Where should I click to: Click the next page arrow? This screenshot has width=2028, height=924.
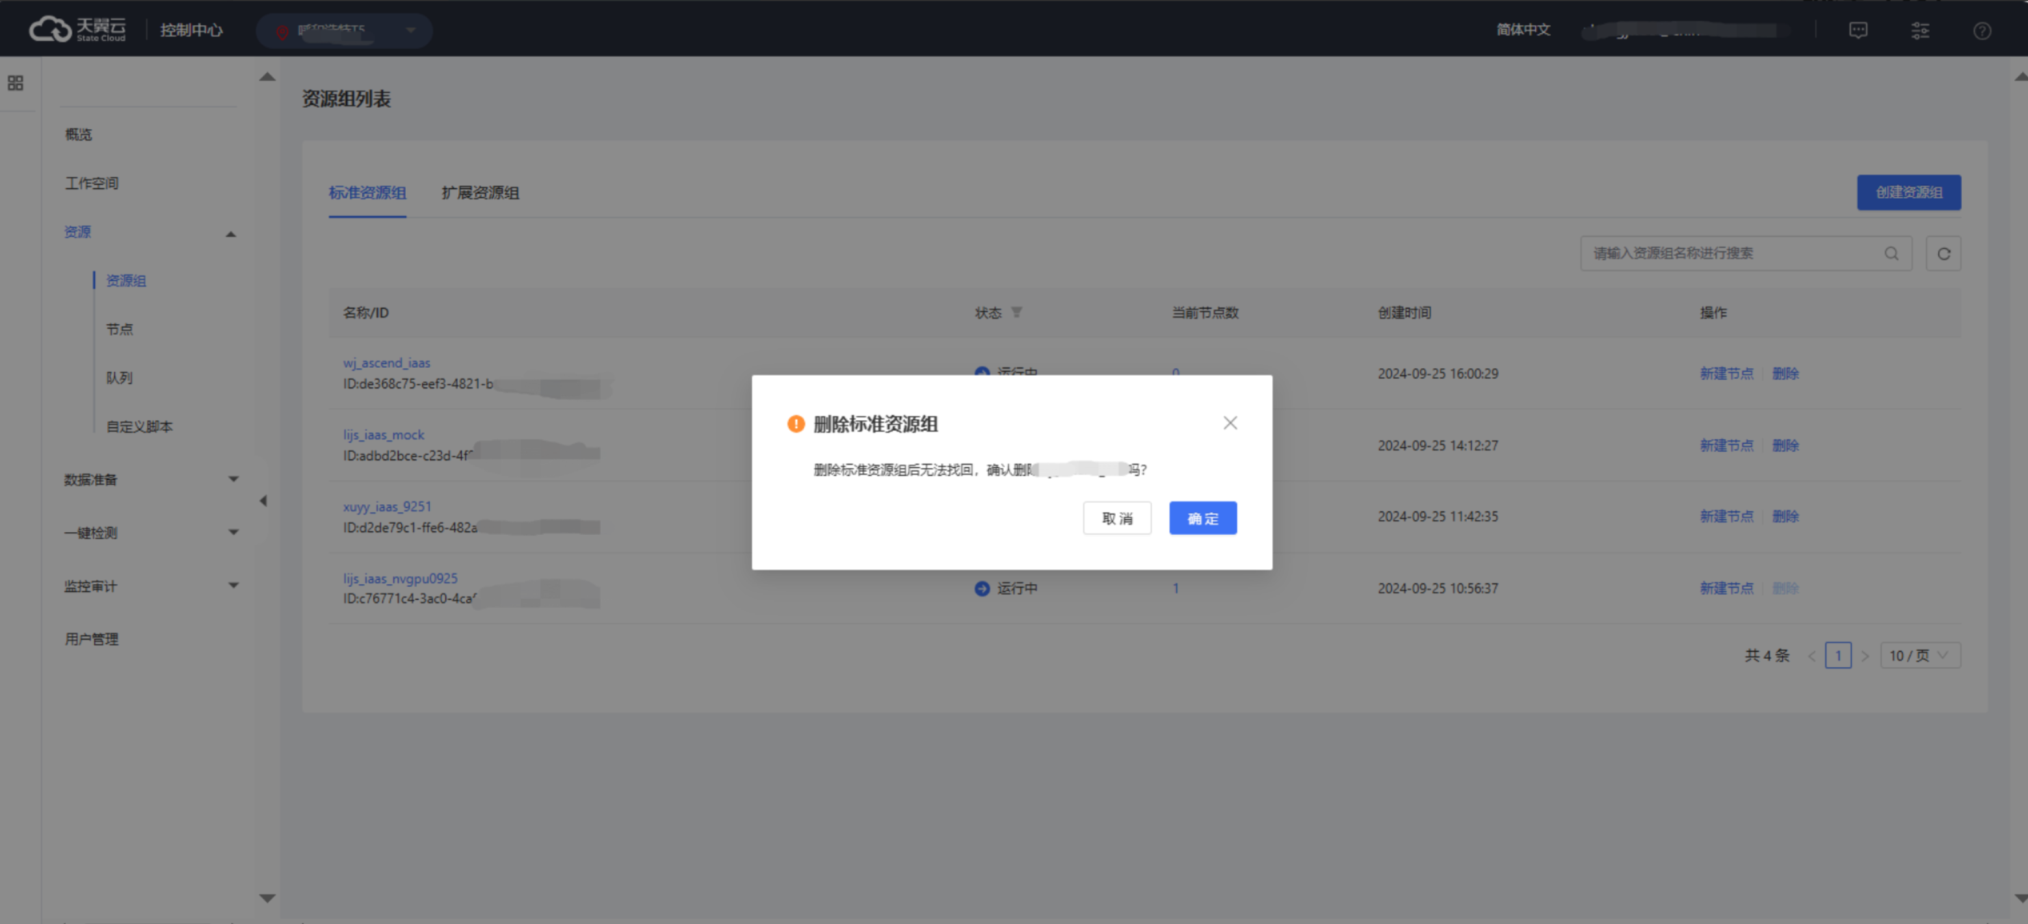point(1864,656)
